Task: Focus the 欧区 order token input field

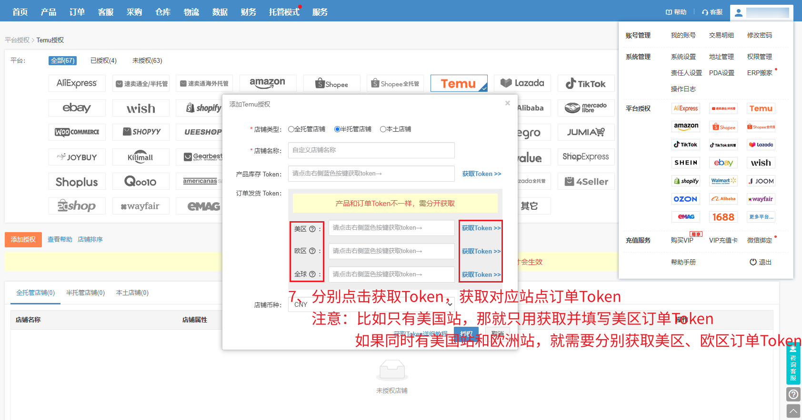Action: [x=391, y=251]
